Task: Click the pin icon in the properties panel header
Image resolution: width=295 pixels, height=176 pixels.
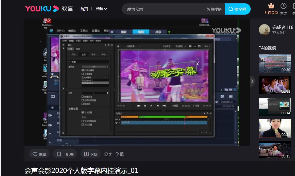Action: click(105, 45)
